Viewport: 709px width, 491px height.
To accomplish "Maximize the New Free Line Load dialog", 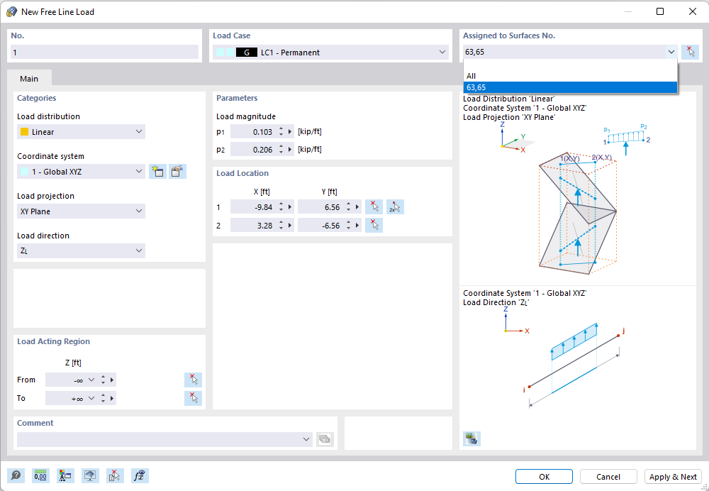I will 660,12.
